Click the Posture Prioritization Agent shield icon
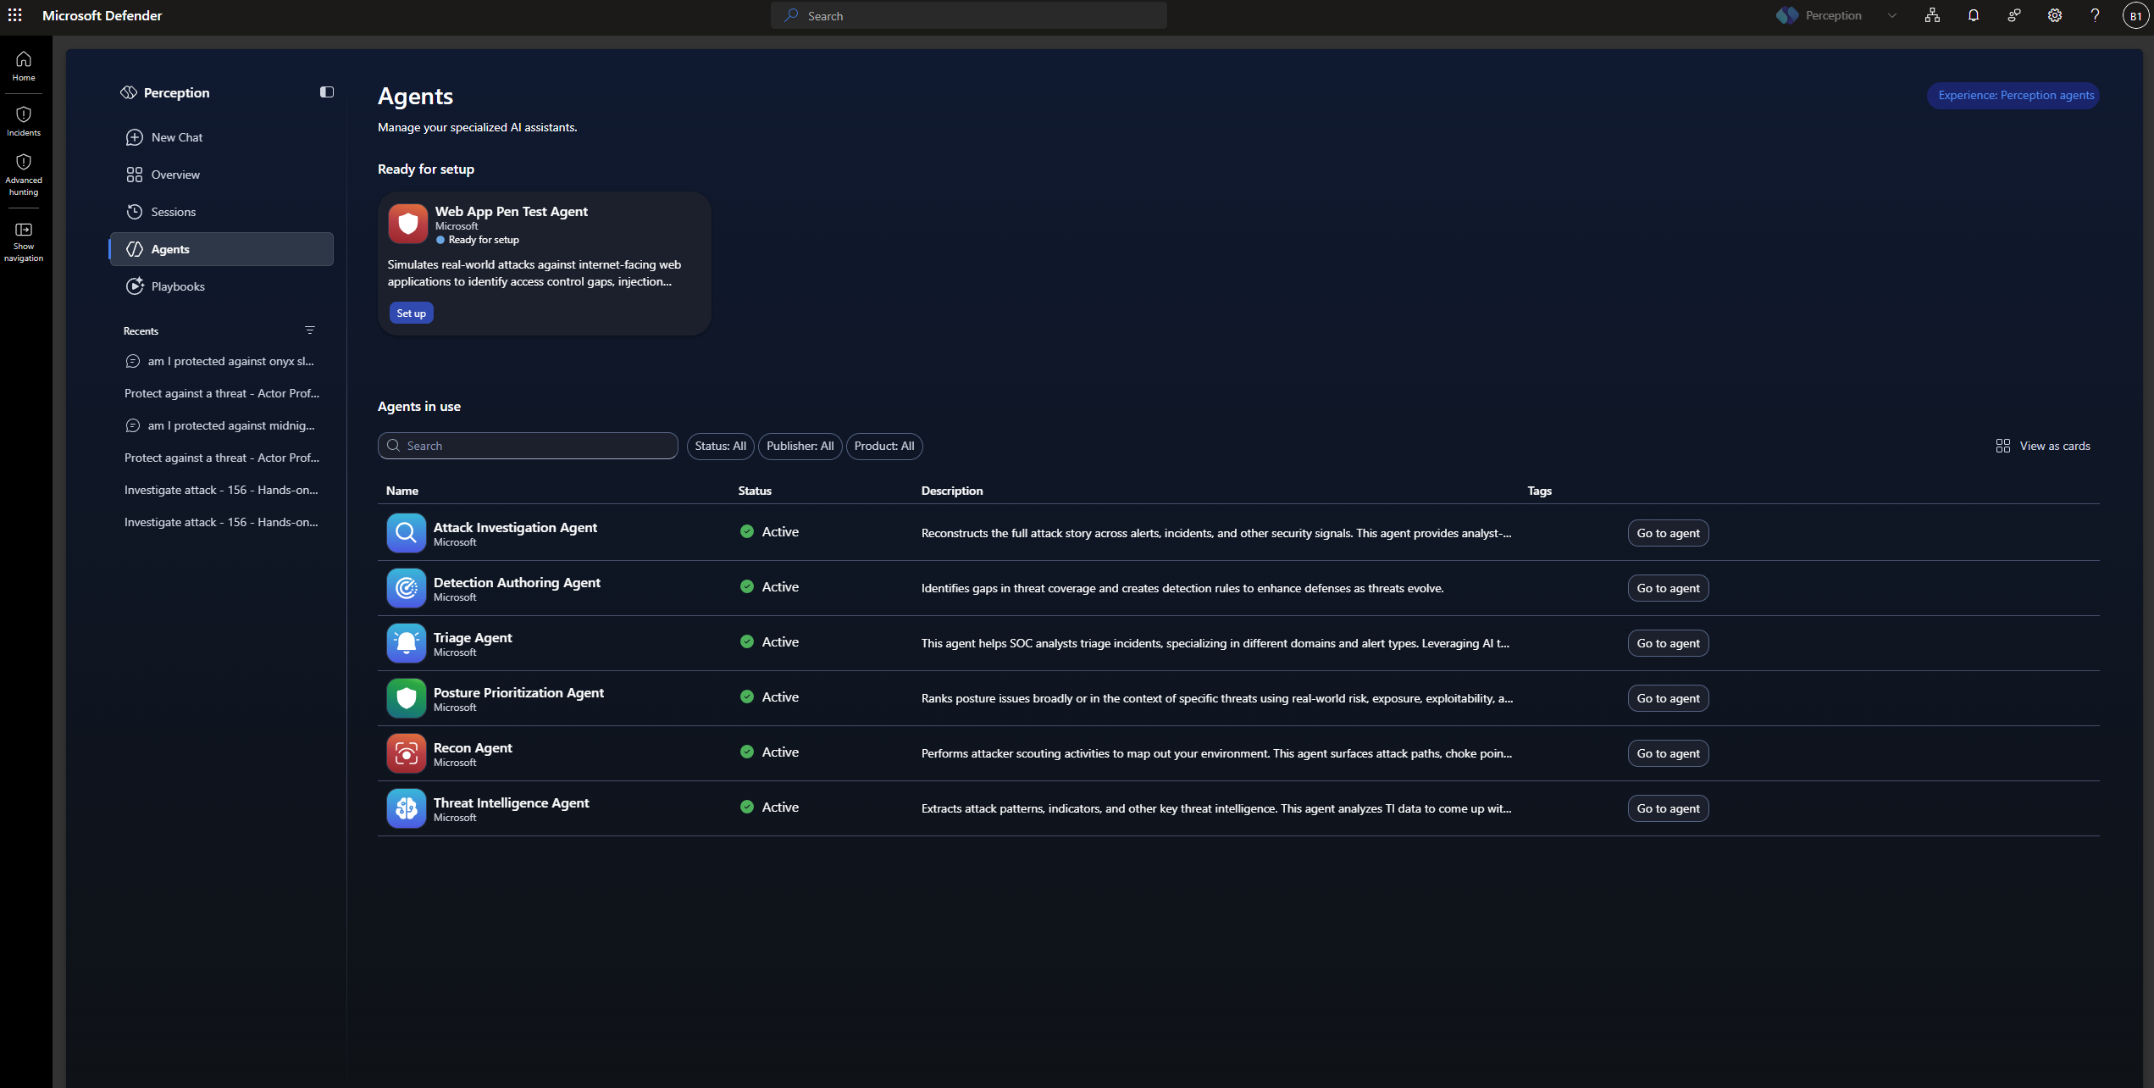The image size is (2154, 1088). tap(407, 698)
